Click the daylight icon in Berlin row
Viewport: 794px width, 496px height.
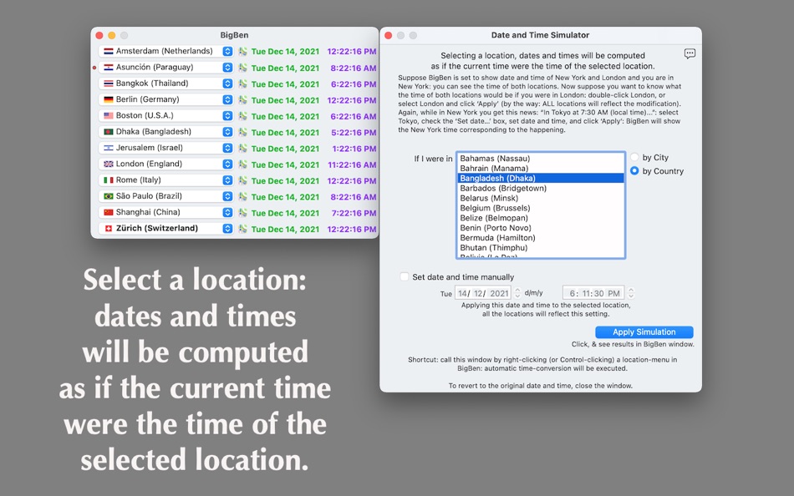(x=243, y=99)
